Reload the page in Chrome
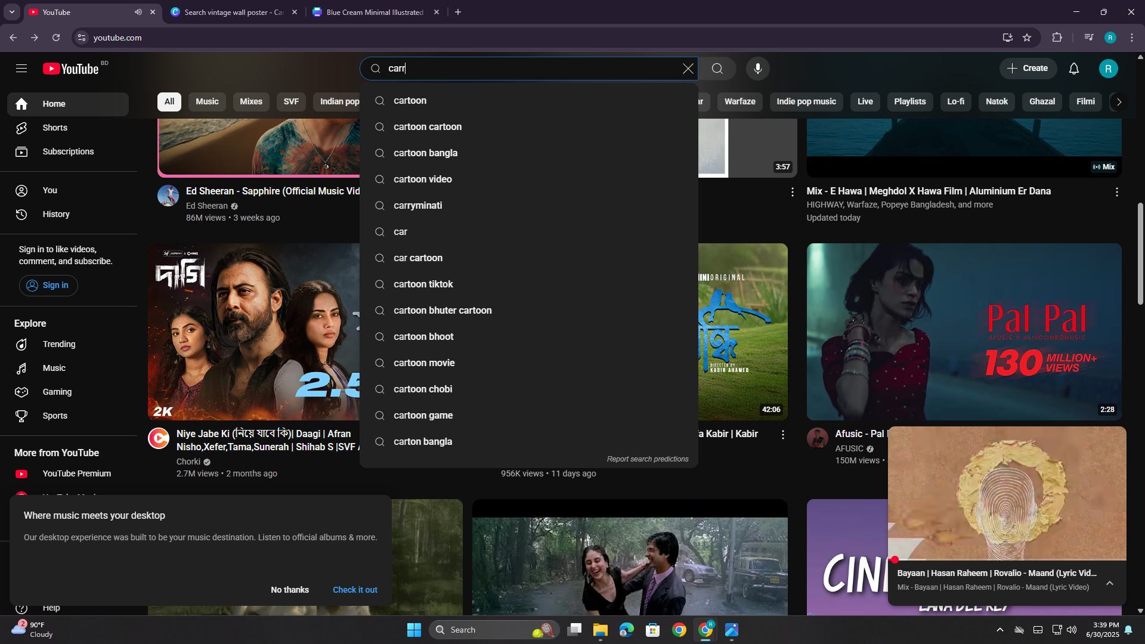Viewport: 1145px width, 644px height. coord(56,38)
